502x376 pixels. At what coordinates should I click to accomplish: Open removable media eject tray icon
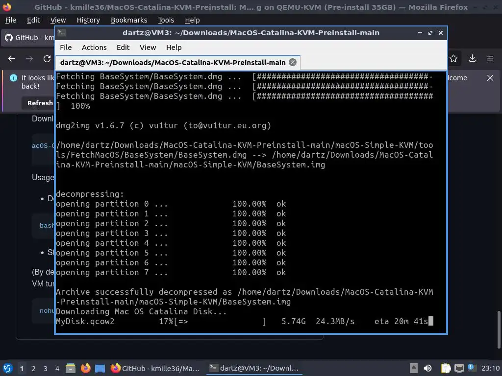[413, 368]
